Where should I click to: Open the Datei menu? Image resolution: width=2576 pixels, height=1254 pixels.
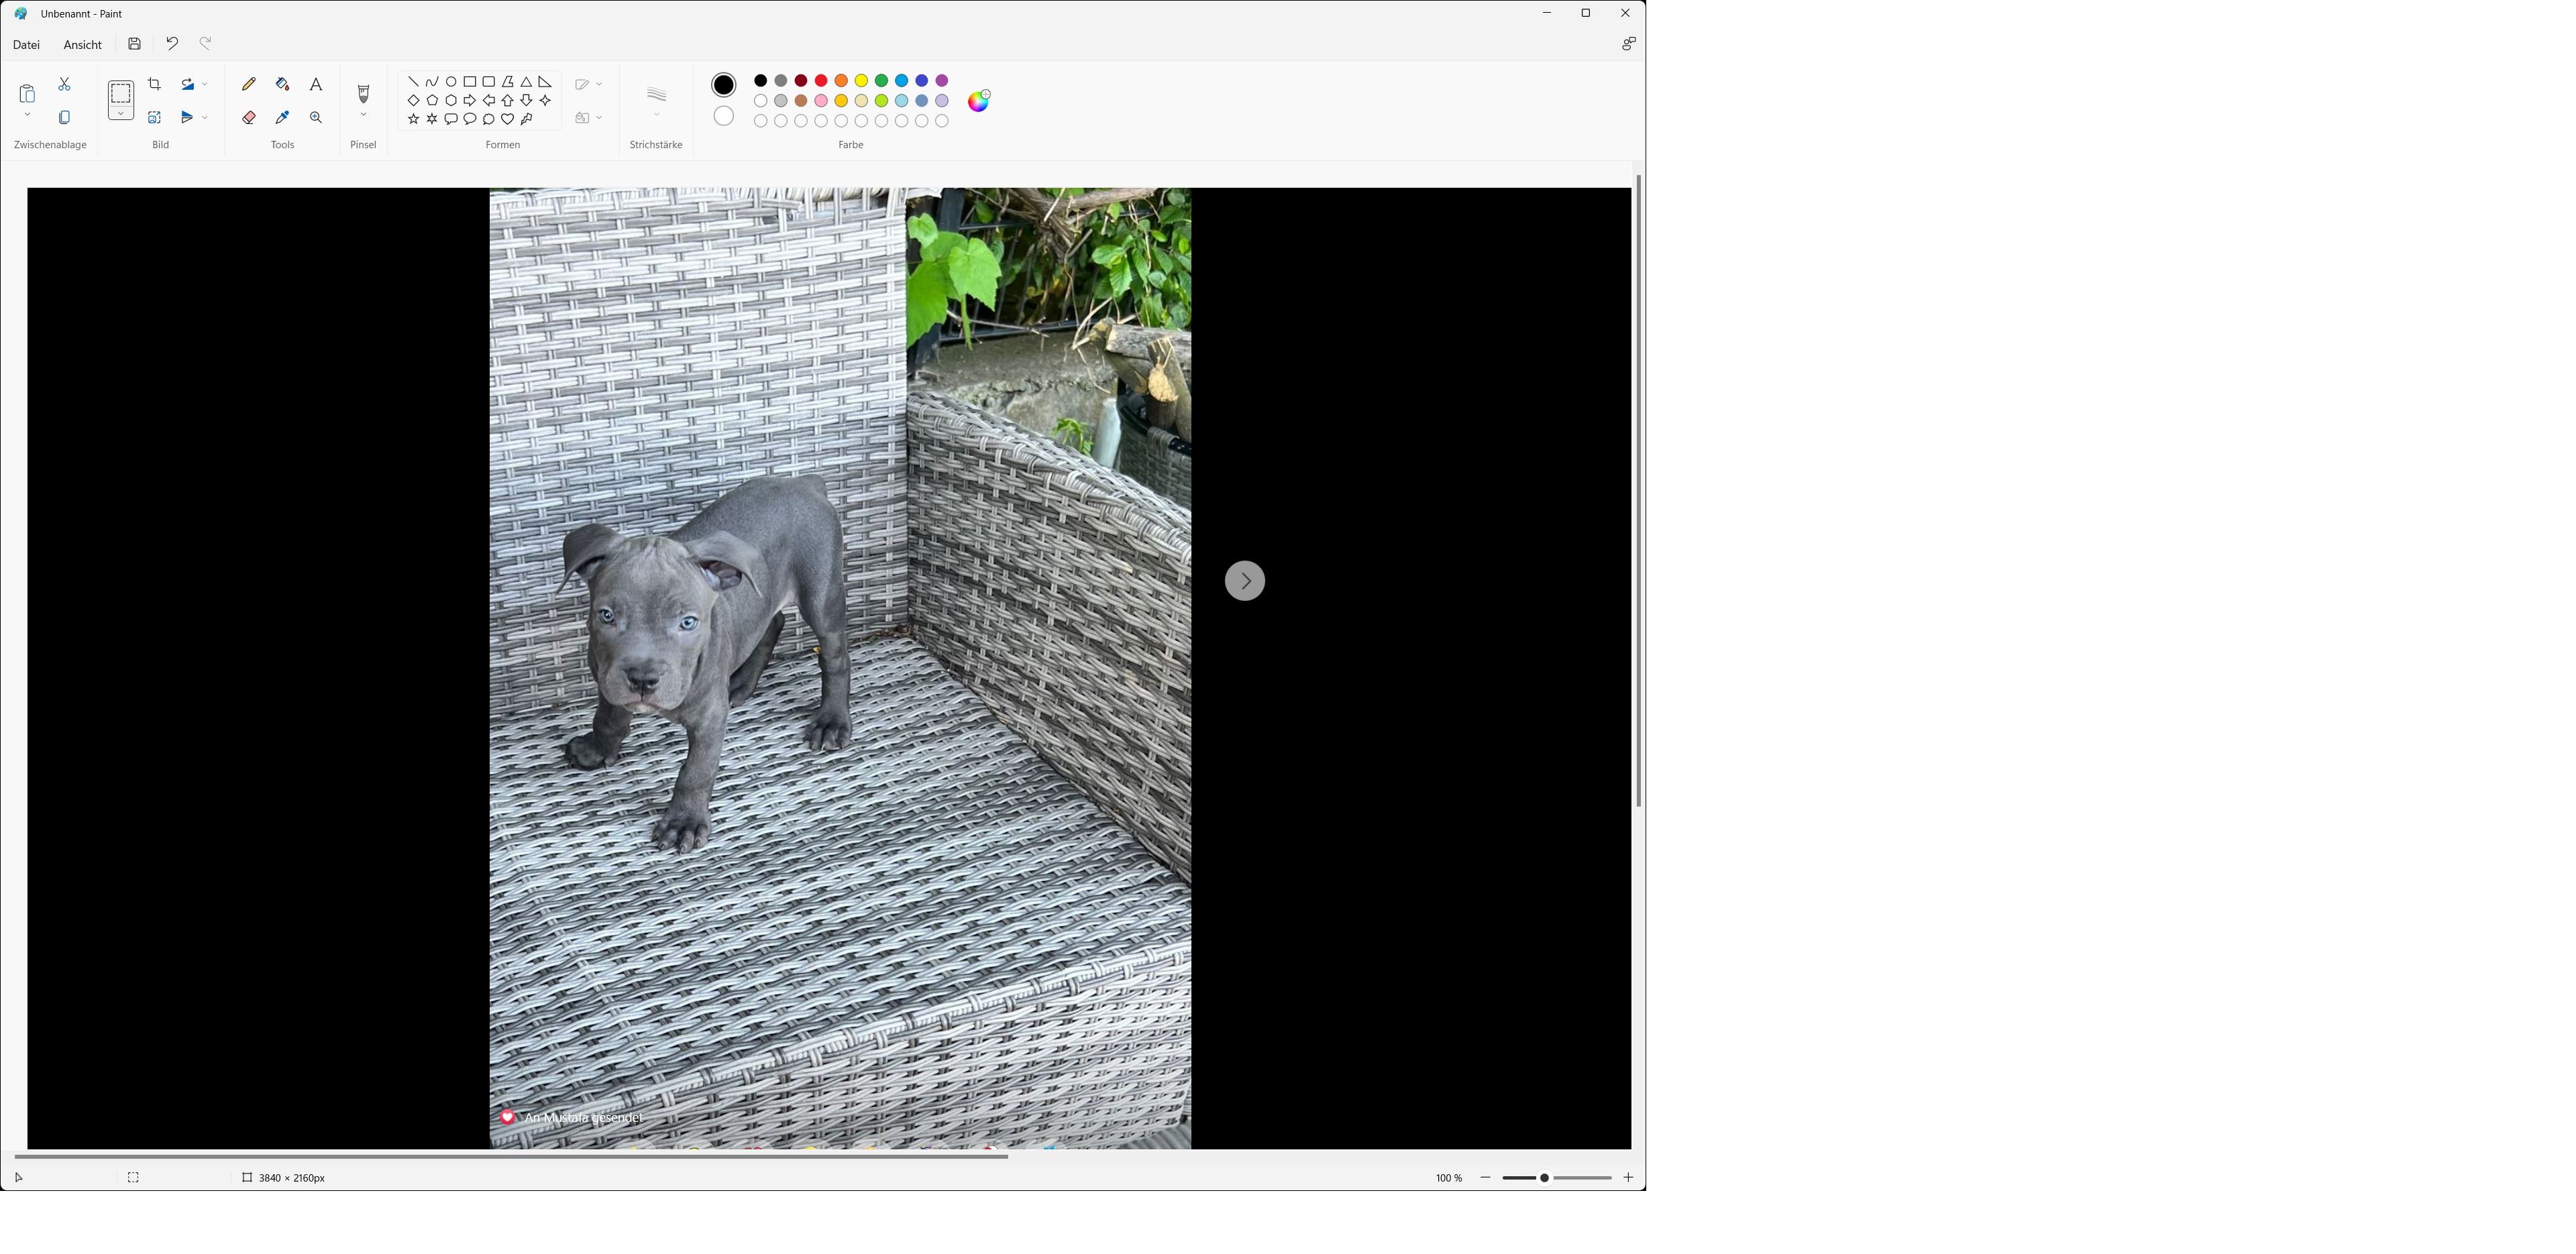click(26, 44)
